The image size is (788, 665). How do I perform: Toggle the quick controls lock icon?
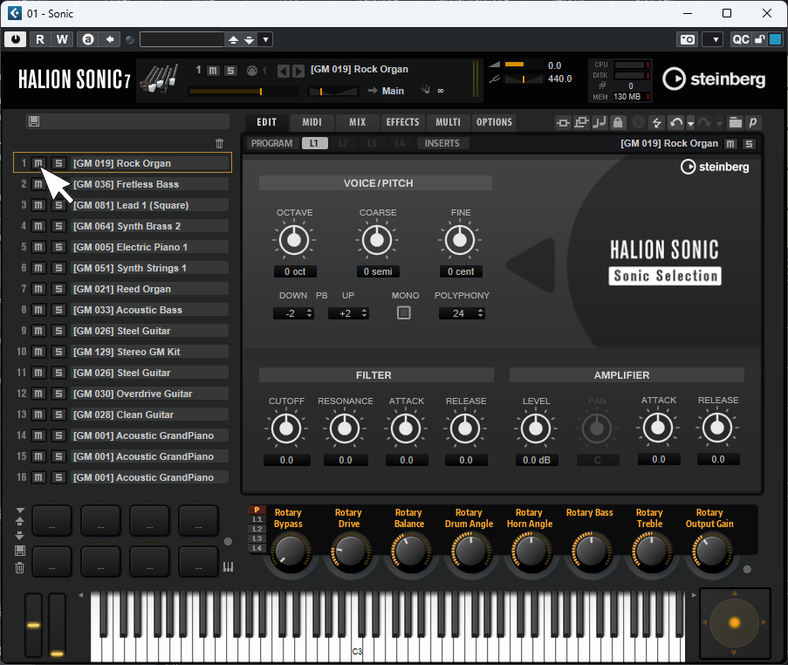pos(759,39)
